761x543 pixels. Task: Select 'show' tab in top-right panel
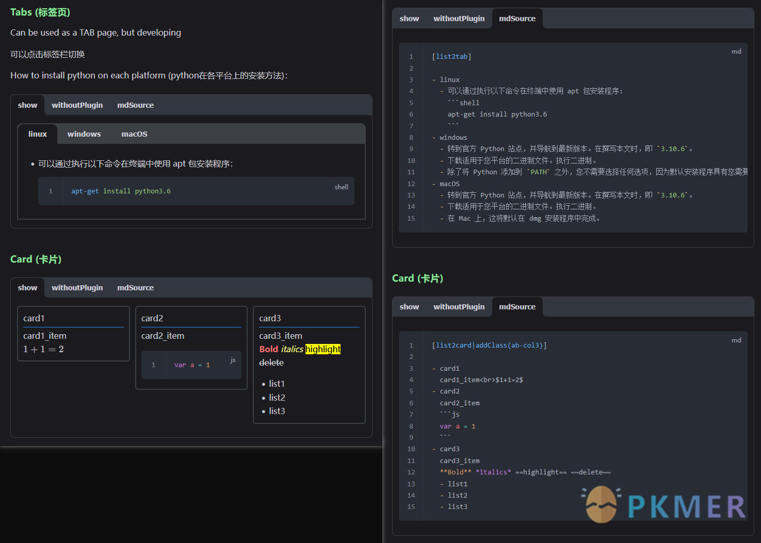pyautogui.click(x=409, y=19)
